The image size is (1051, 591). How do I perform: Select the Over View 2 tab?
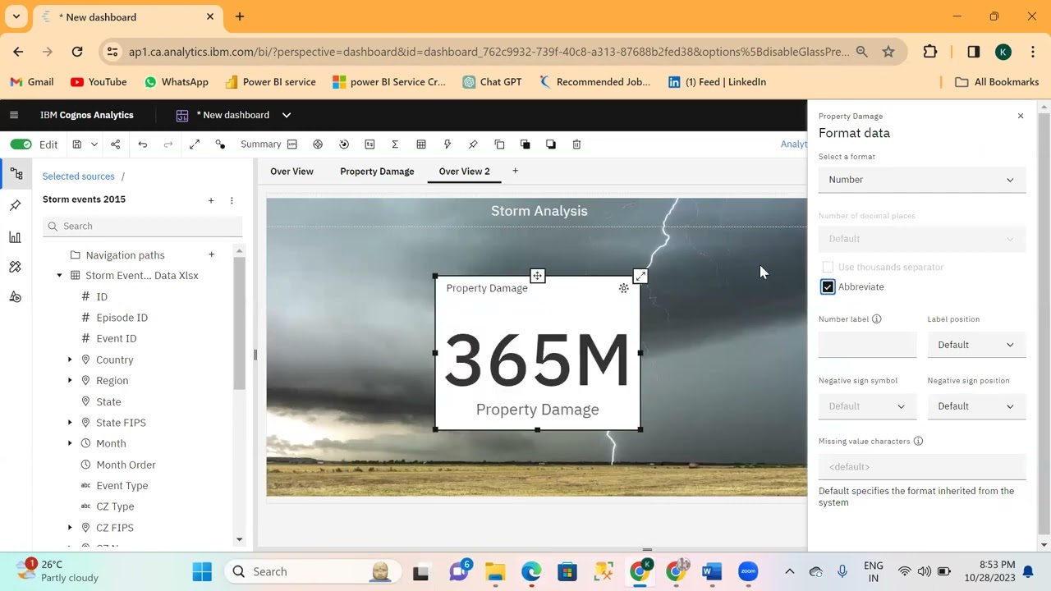pyautogui.click(x=464, y=172)
